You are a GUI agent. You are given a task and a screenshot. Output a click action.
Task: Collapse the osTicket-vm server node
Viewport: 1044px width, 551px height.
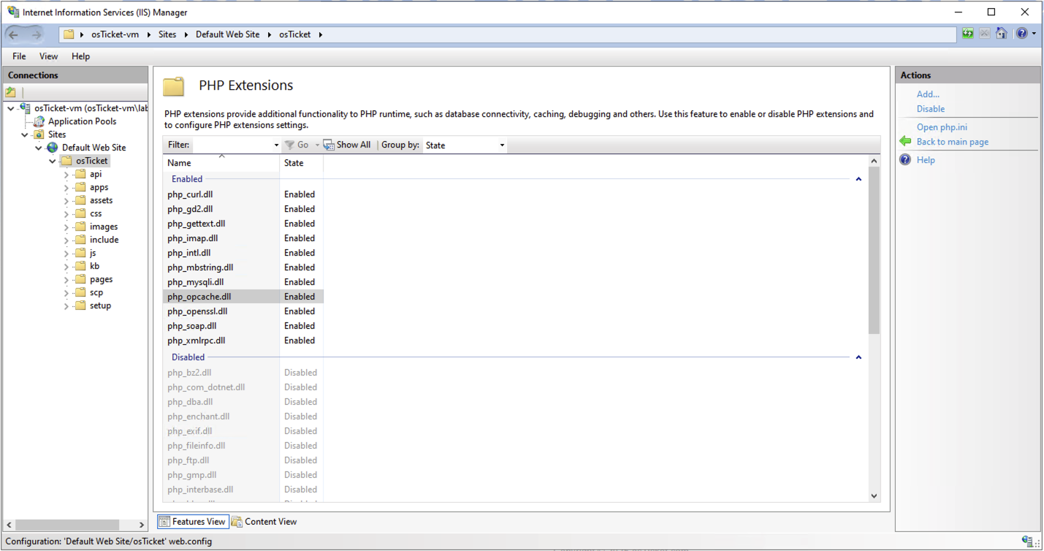pos(10,108)
